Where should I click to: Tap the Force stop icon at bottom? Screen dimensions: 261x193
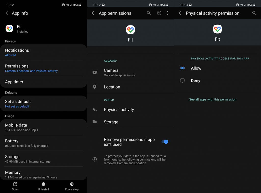click(72, 184)
